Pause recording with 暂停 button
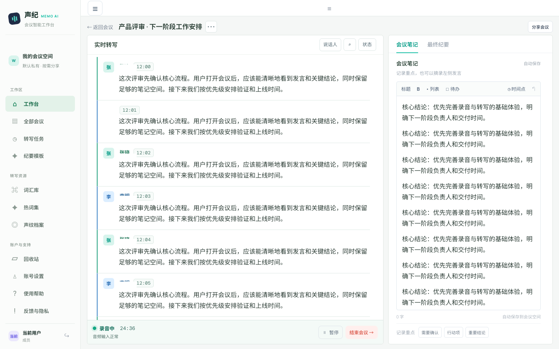 pyautogui.click(x=331, y=332)
